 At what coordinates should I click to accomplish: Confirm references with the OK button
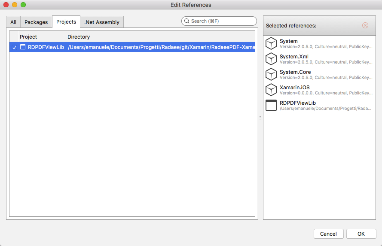[x=361, y=234]
